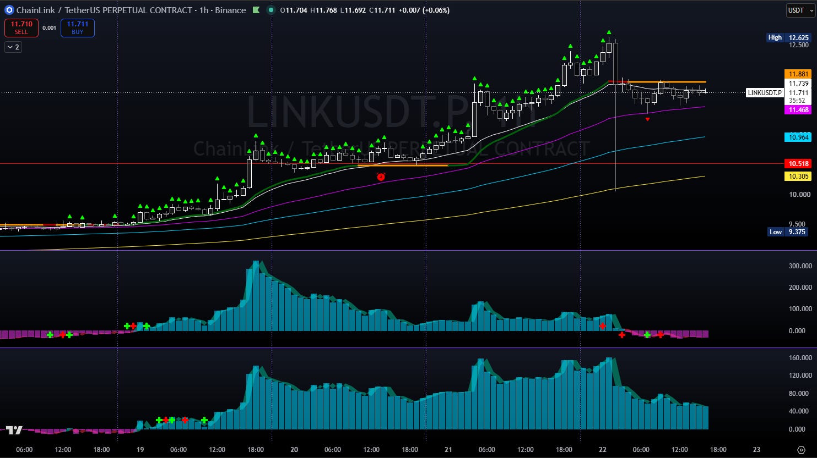Click the 300.000 indicator scale label
The image size is (817, 458).
point(800,266)
